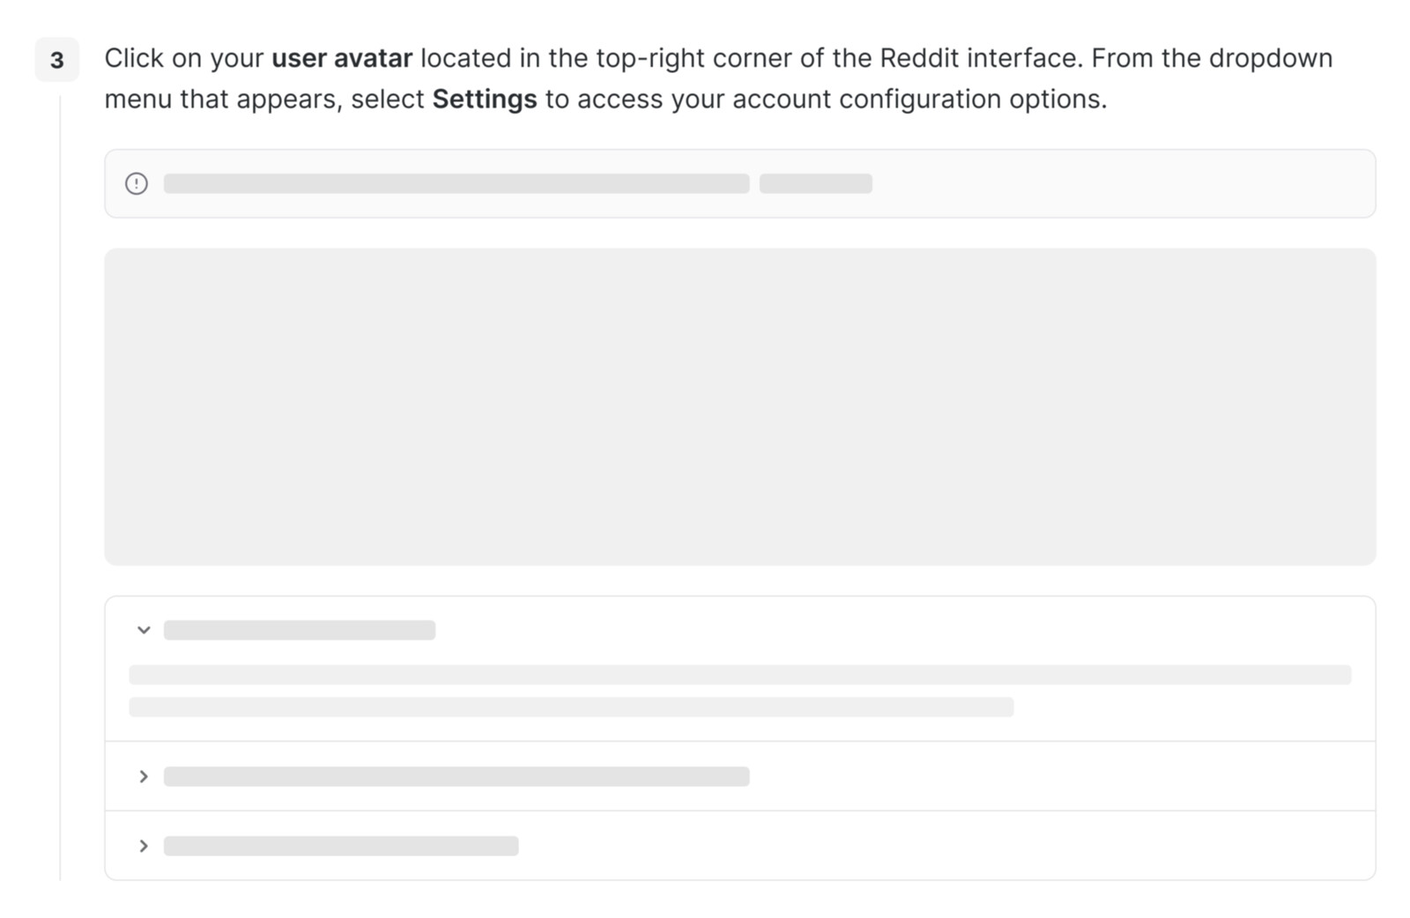This screenshot has height=918, width=1410.
Task: Click the vertical step connector line
Action: [60, 485]
